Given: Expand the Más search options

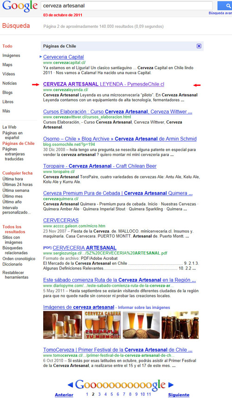Looking at the screenshot, I should [6, 111].
